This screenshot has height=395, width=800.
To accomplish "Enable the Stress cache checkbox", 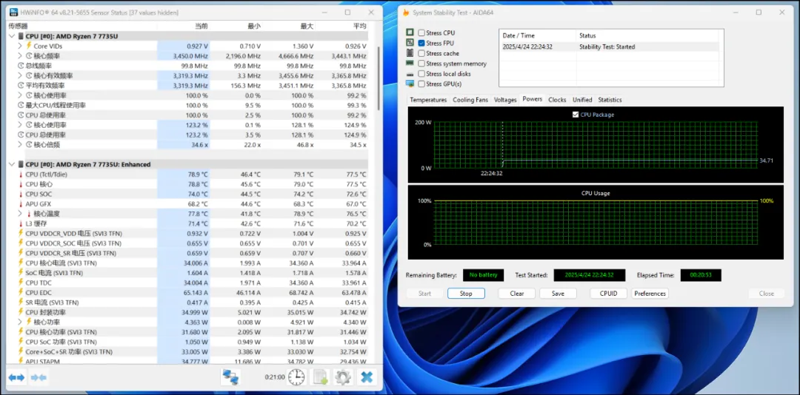I will pyautogui.click(x=421, y=53).
